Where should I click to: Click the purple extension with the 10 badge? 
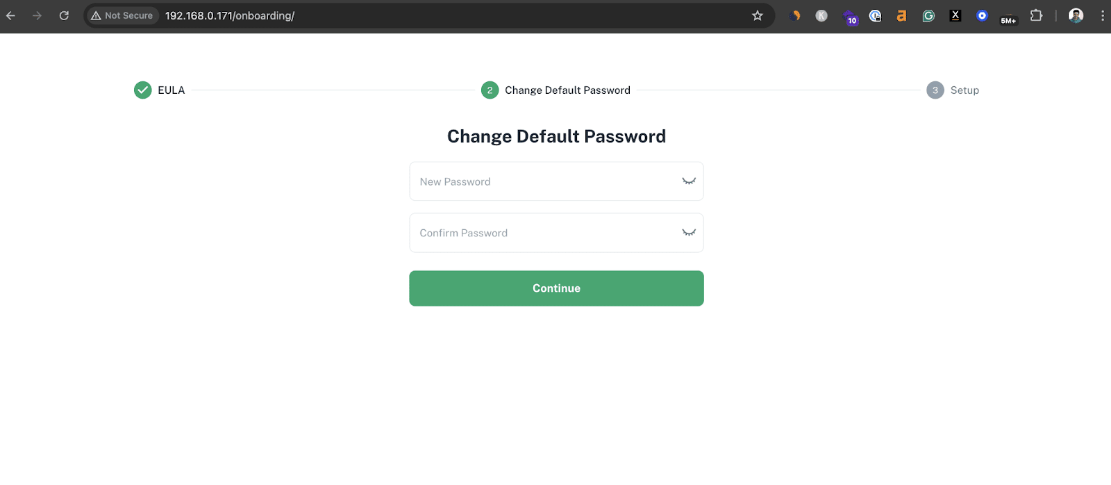coord(849,17)
